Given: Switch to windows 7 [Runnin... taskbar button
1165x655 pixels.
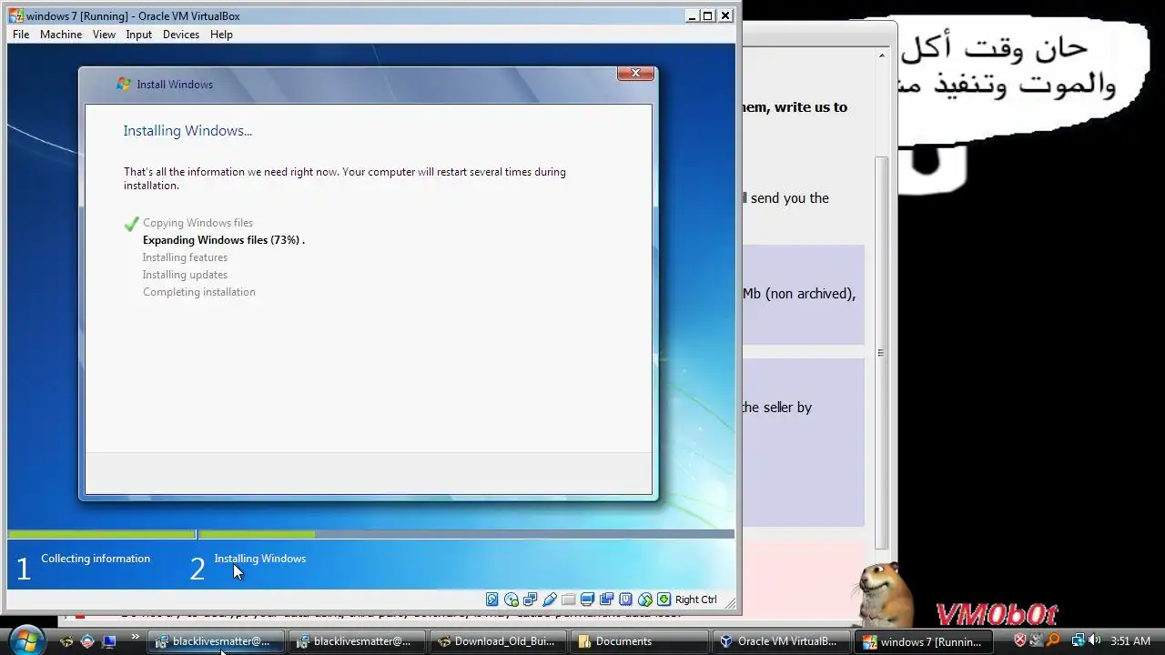Looking at the screenshot, I should [x=923, y=641].
